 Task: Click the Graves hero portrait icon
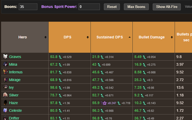click(5, 57)
